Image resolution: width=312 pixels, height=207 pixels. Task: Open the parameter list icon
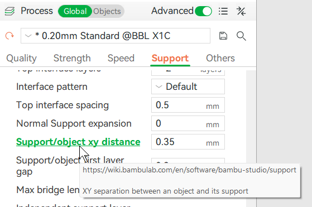pyautogui.click(x=223, y=11)
